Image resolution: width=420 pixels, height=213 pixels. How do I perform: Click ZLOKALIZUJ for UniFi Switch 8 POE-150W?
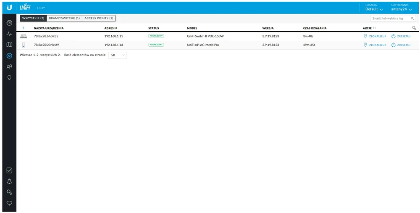375,36
